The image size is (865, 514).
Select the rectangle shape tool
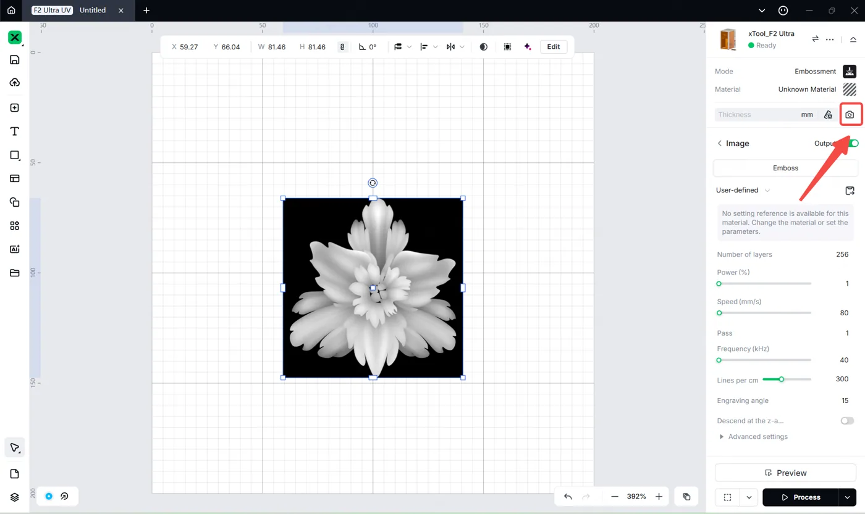pos(15,155)
